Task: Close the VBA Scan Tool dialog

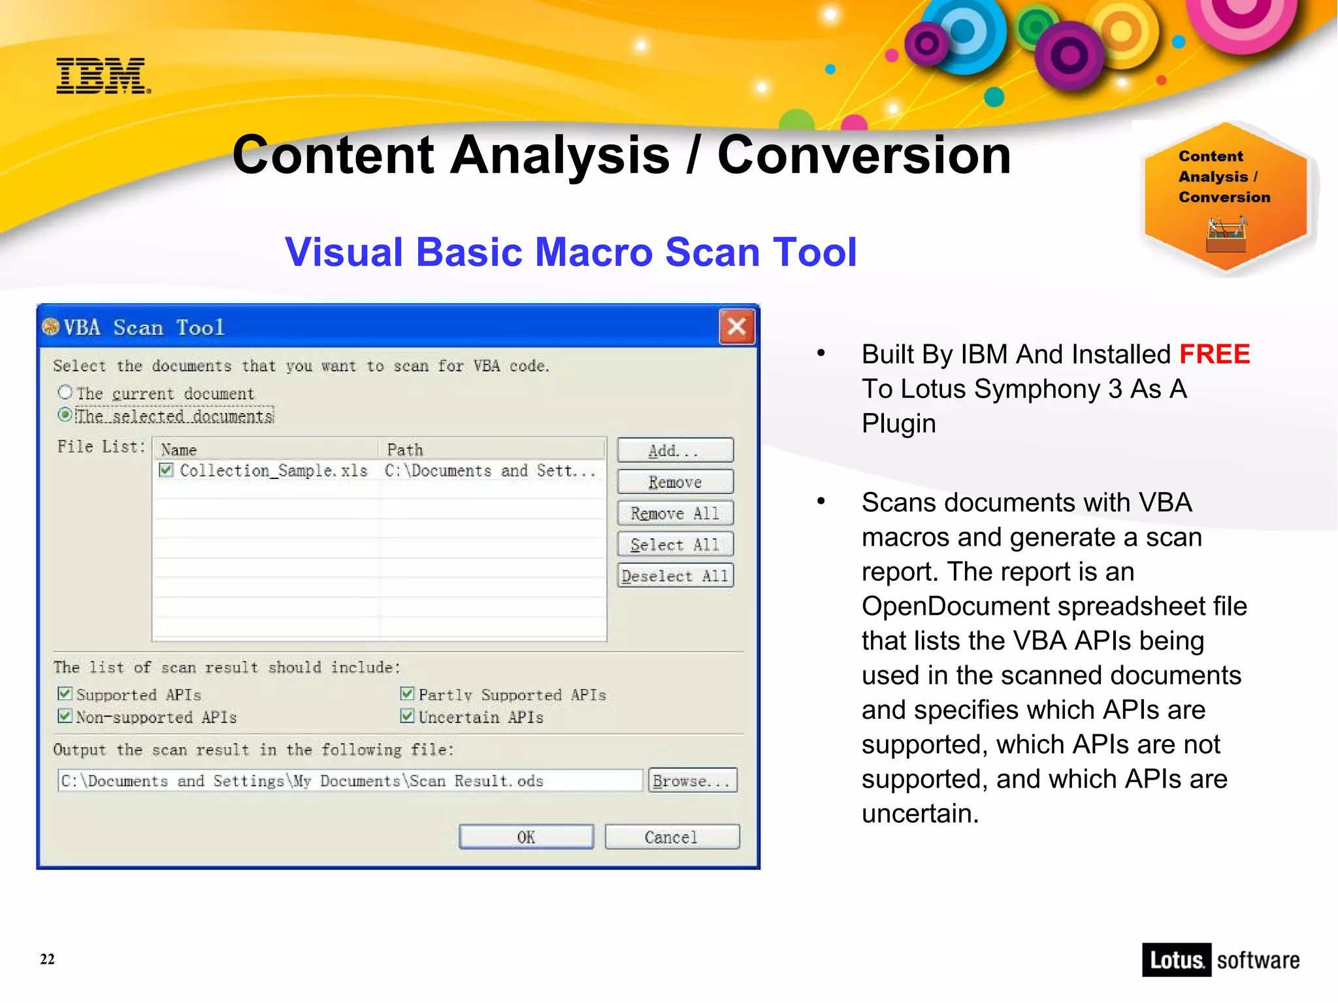Action: 736,327
